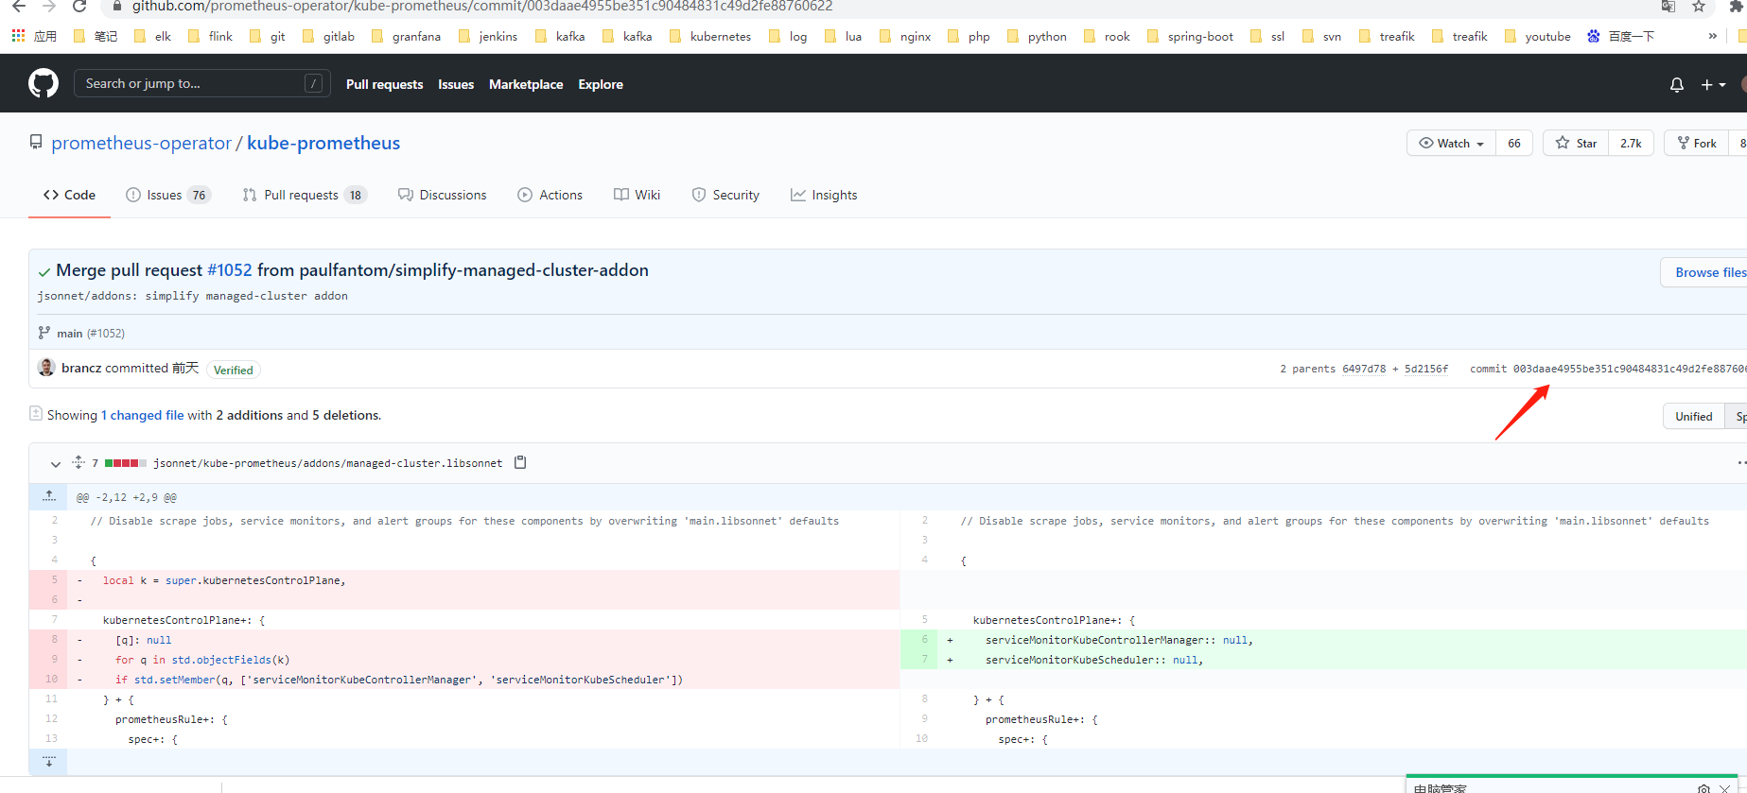1747x793 pixels.
Task: Open the spring-boot bookmark folder
Action: (x=1190, y=36)
